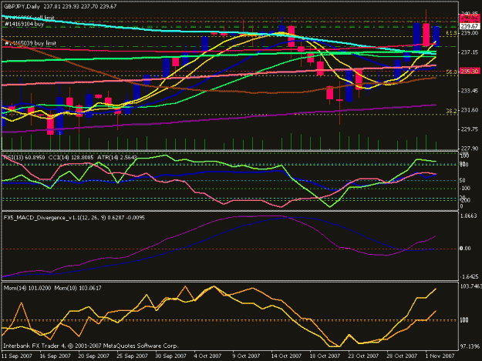Click the 16 Sep 2007 date label
This screenshot has width=482, height=361.
pyautogui.click(x=55, y=356)
